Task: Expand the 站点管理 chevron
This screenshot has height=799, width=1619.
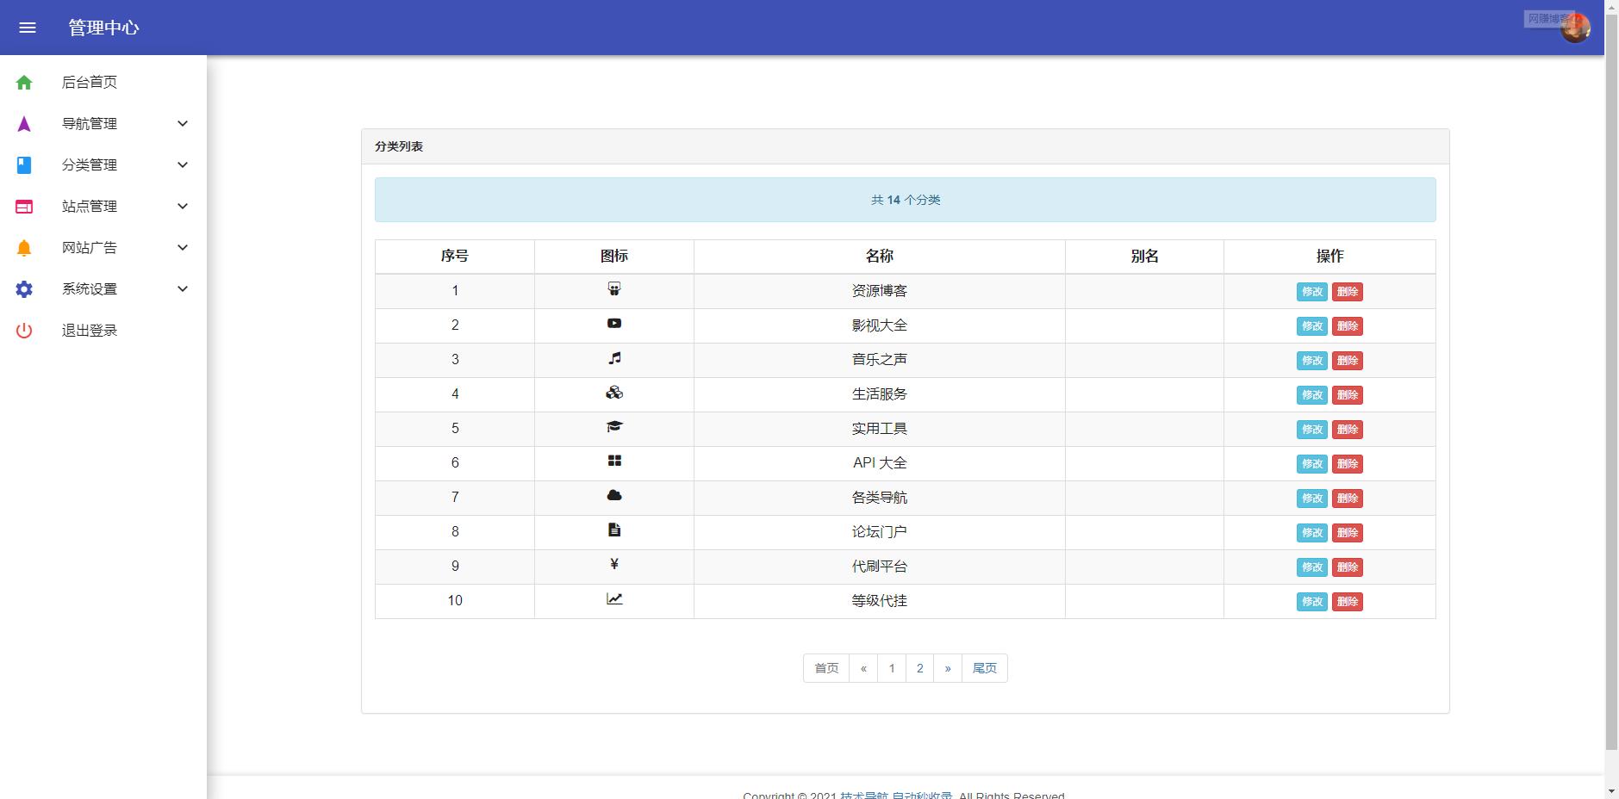Action: click(x=183, y=207)
